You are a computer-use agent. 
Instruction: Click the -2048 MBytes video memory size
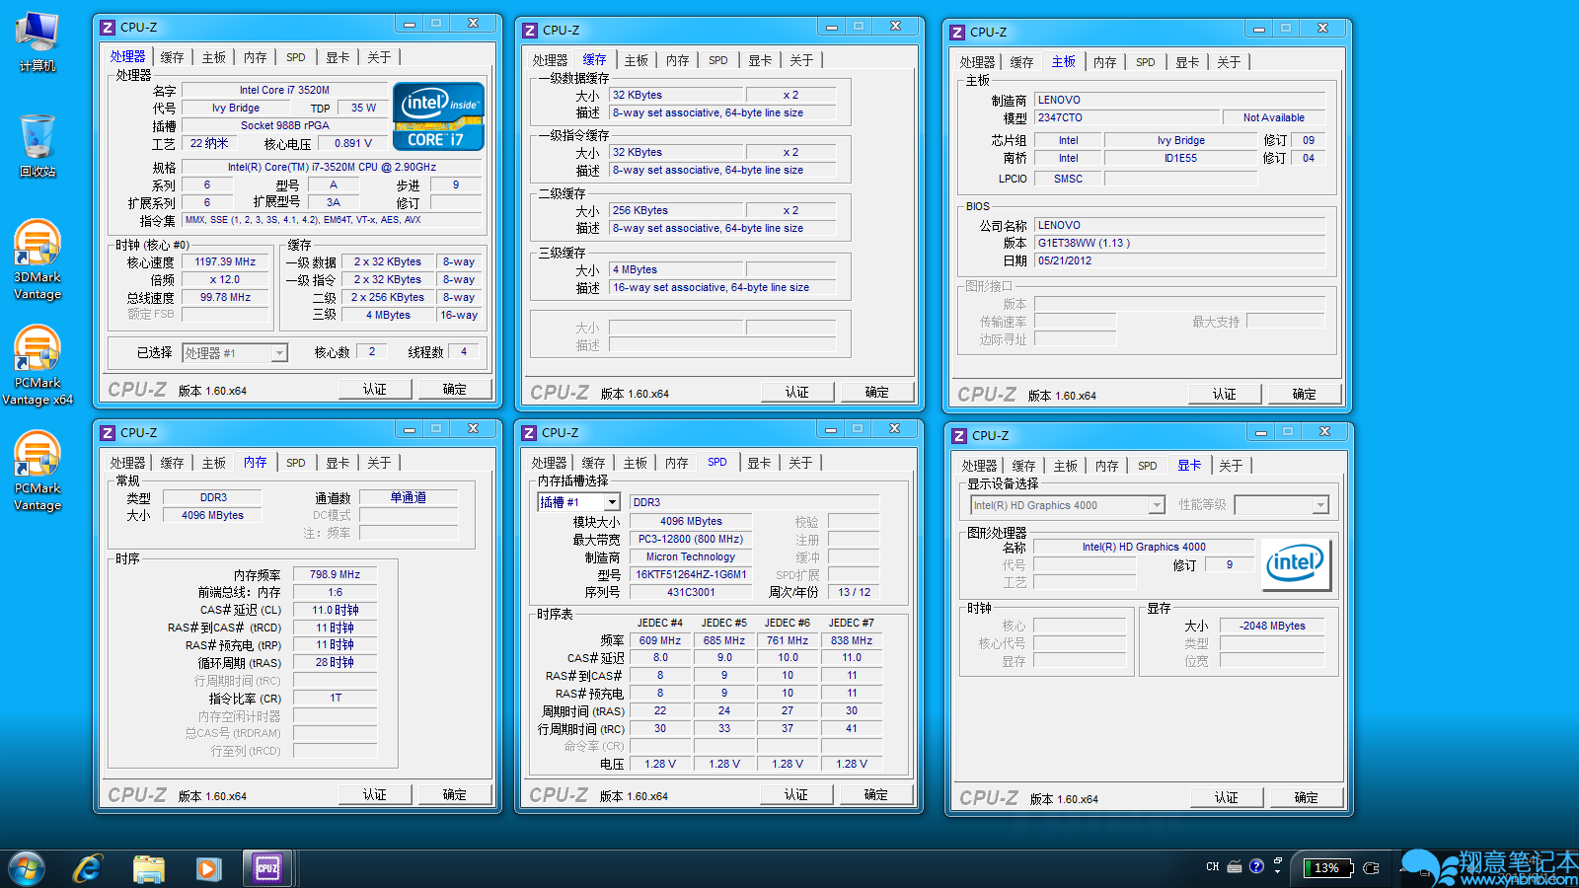point(1273,626)
